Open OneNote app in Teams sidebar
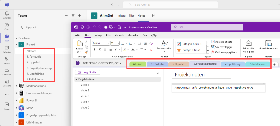The height and width of the screenshot is (126, 280). pyautogui.click(x=7, y=83)
